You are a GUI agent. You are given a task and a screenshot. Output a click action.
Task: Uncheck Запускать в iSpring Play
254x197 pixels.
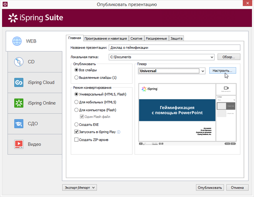coord(76,132)
